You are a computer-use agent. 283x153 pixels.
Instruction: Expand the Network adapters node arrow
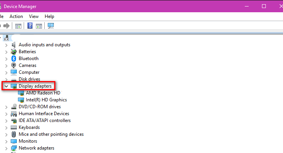pos(6,148)
